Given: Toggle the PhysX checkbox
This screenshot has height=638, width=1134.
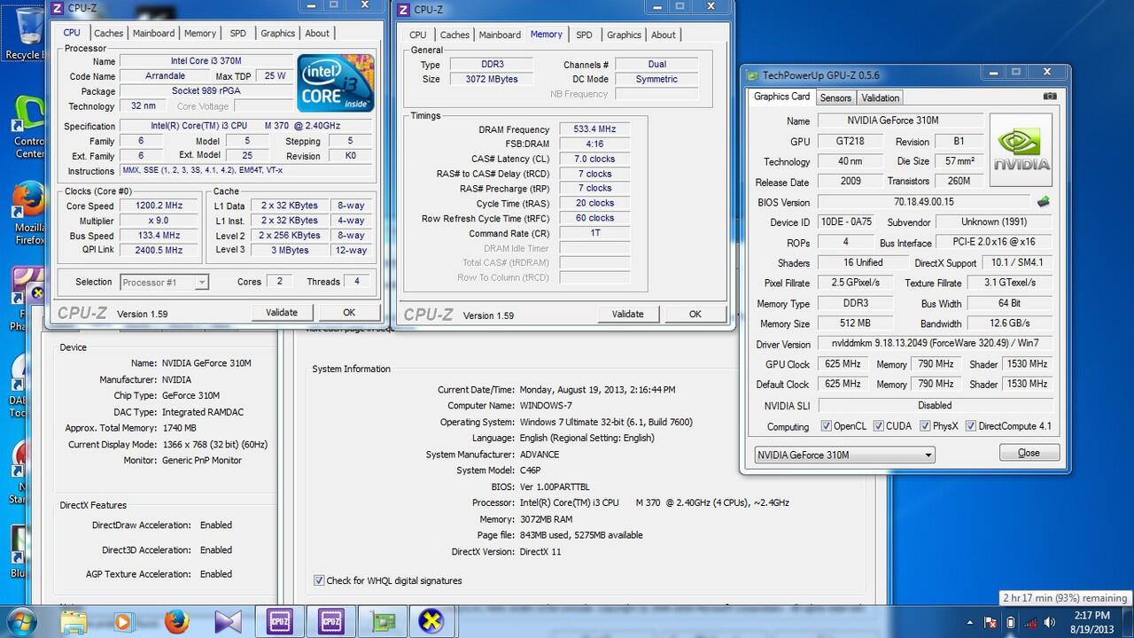Looking at the screenshot, I should coord(926,426).
